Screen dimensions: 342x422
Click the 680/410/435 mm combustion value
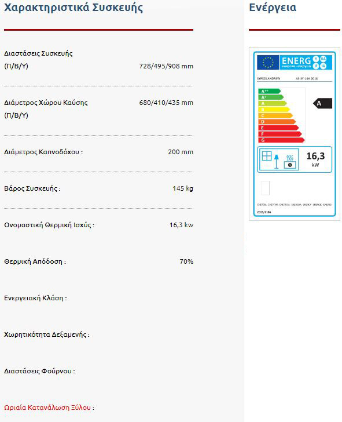[x=166, y=103]
